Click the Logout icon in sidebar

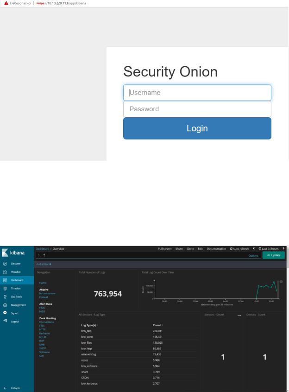(5, 321)
